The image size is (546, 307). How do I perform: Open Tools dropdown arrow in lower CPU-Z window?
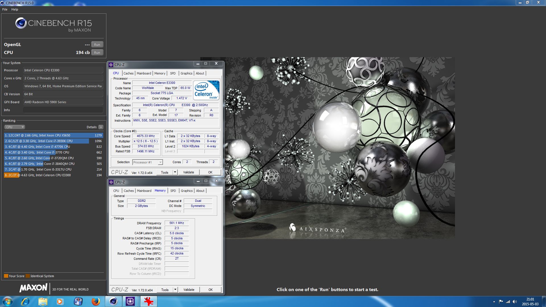pos(175,290)
